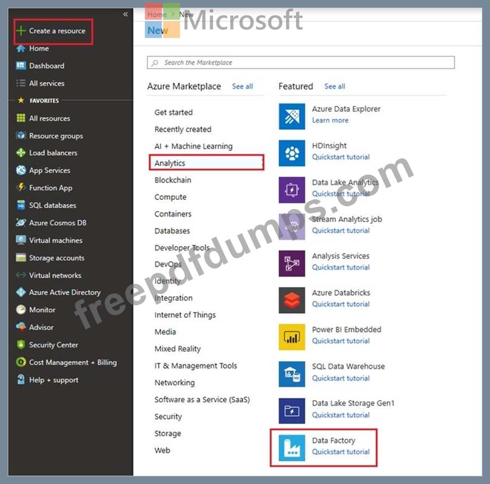The height and width of the screenshot is (484, 490).
Task: Choose the Containers category
Action: [173, 214]
